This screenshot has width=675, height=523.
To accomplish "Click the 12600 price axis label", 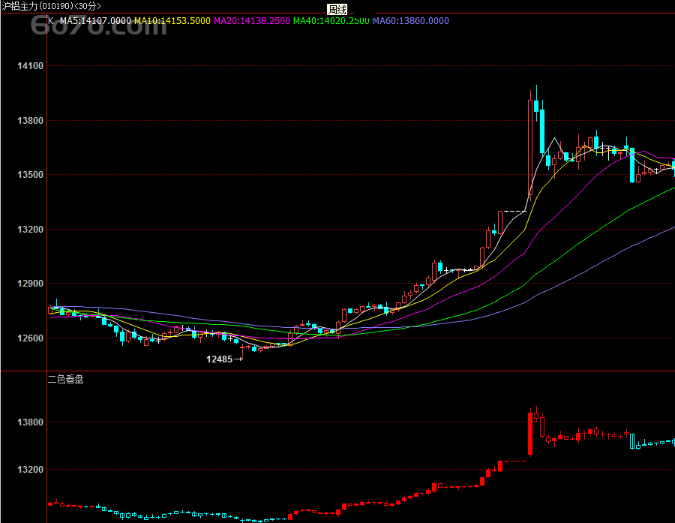I will [30, 338].
